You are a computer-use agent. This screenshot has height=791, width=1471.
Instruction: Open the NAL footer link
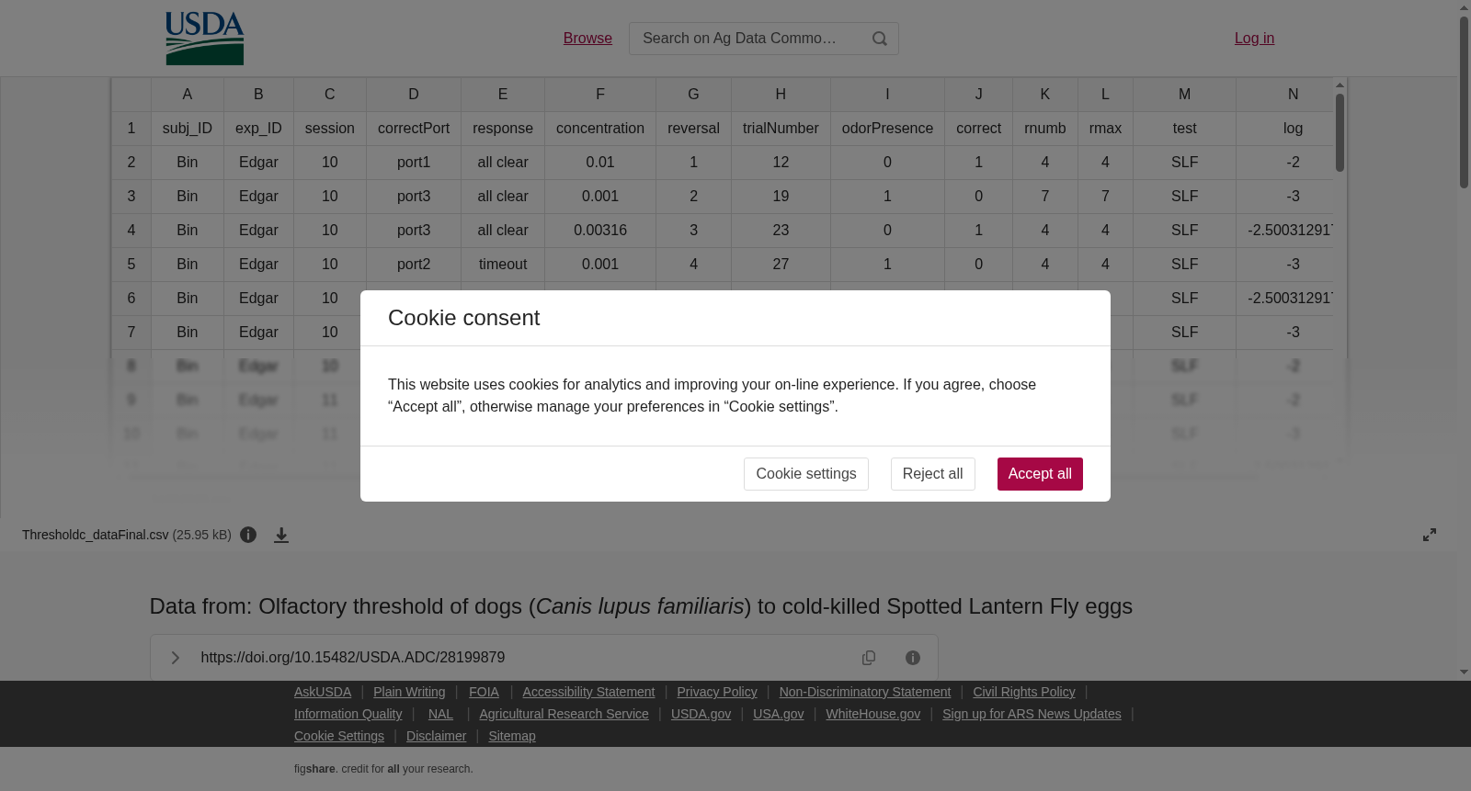(440, 714)
